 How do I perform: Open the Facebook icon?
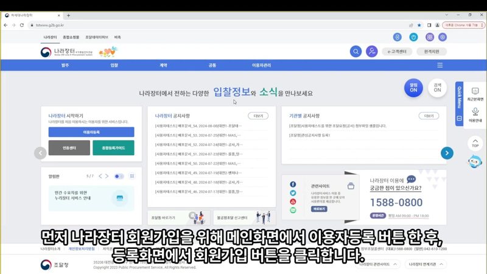coord(293,184)
